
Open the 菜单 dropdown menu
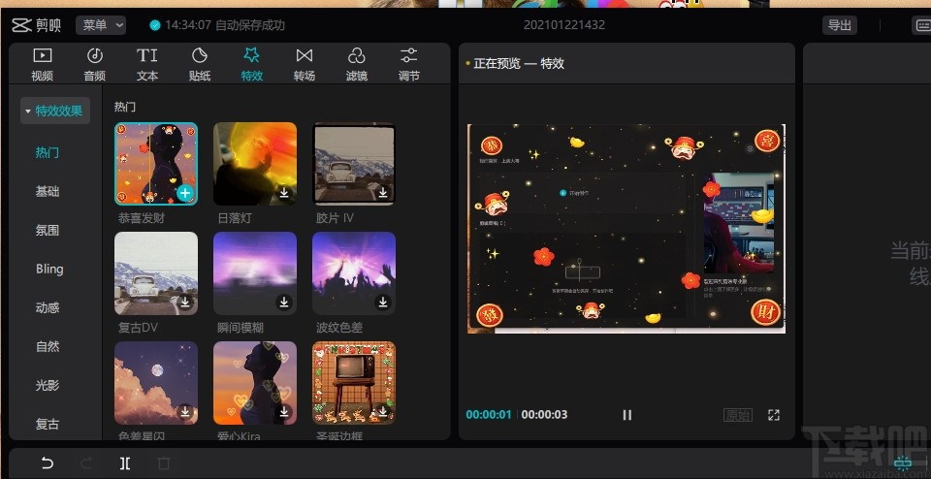[101, 25]
